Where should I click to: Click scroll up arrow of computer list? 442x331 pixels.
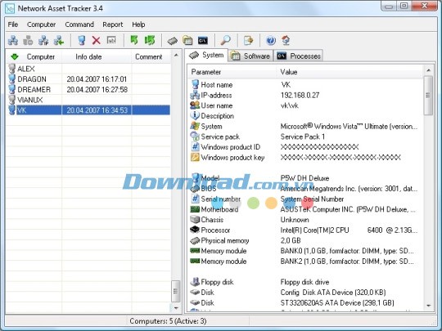pyautogui.click(x=176, y=56)
